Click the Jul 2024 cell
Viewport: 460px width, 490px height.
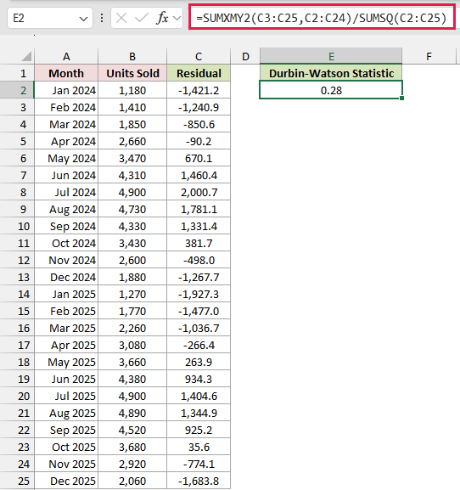pos(66,192)
